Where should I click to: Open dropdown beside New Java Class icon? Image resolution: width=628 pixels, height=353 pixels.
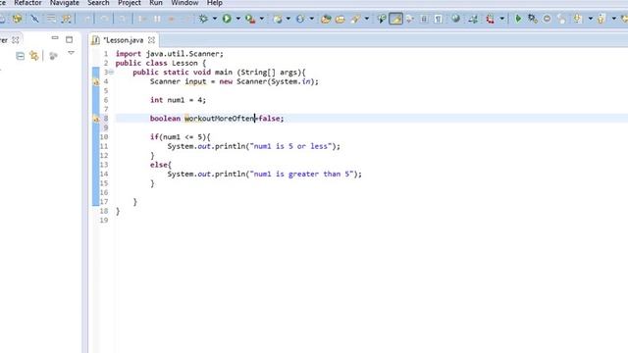pyautogui.click(x=311, y=19)
